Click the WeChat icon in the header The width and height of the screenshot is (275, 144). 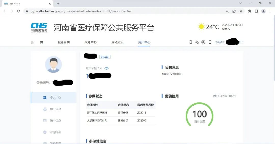point(197,42)
